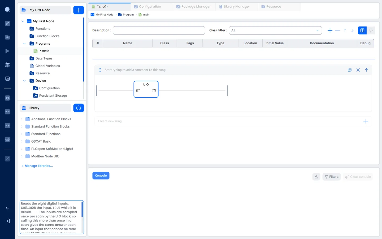The width and height of the screenshot is (382, 239).
Task: Select the comment/note element tool in sidebar
Action: [7, 139]
